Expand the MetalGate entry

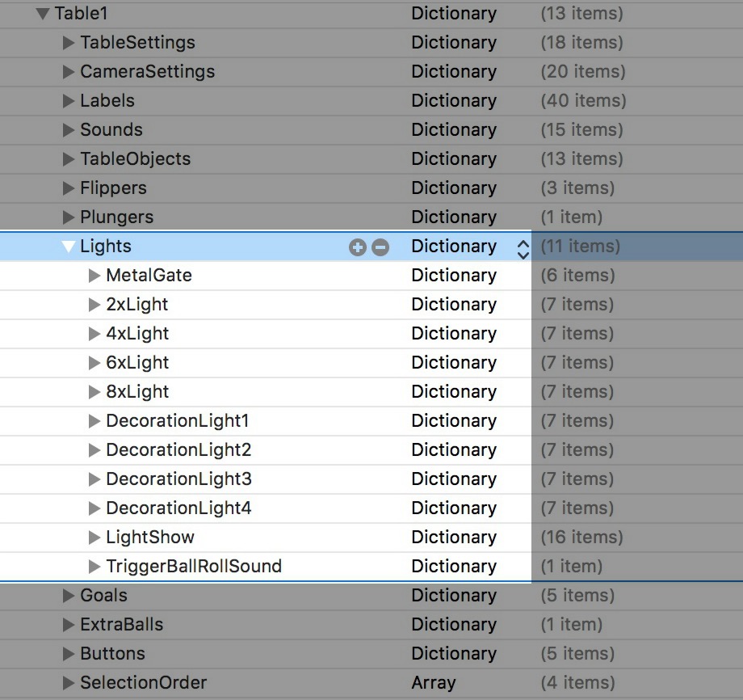(94, 275)
